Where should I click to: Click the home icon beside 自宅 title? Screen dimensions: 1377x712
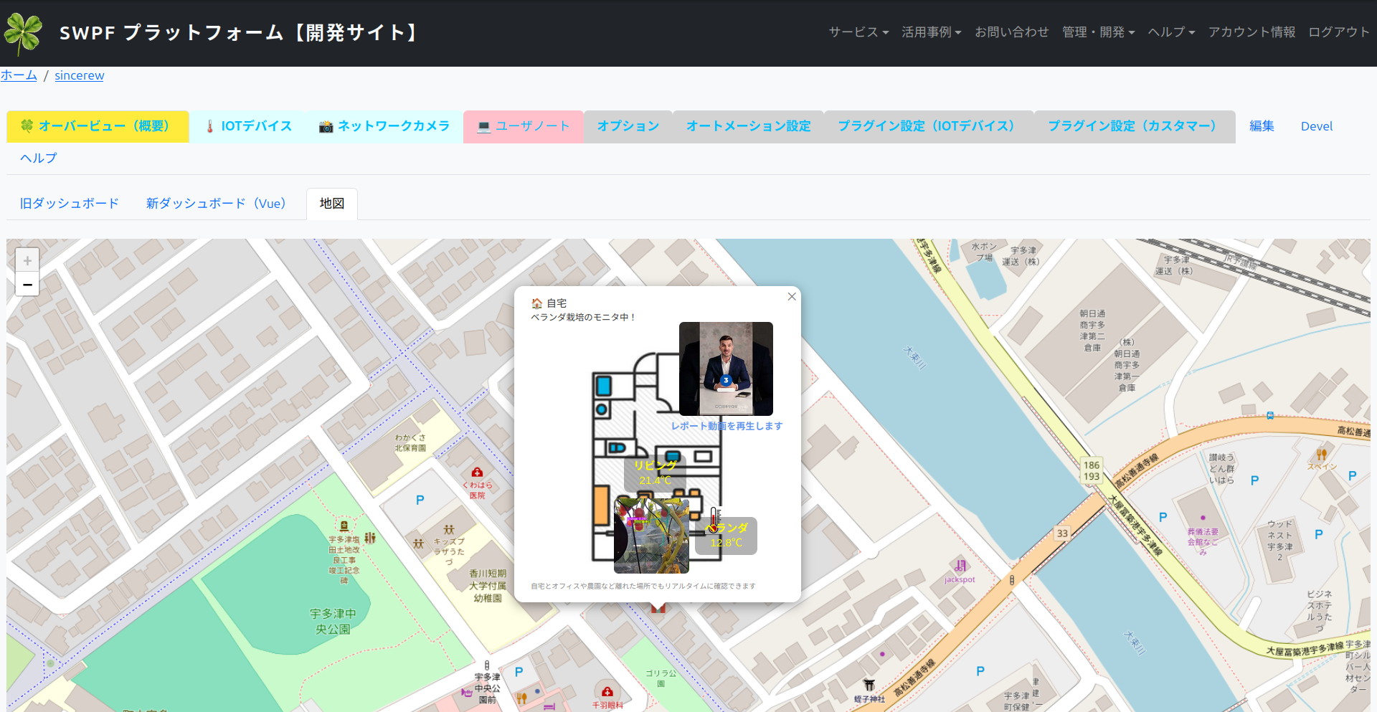(536, 303)
